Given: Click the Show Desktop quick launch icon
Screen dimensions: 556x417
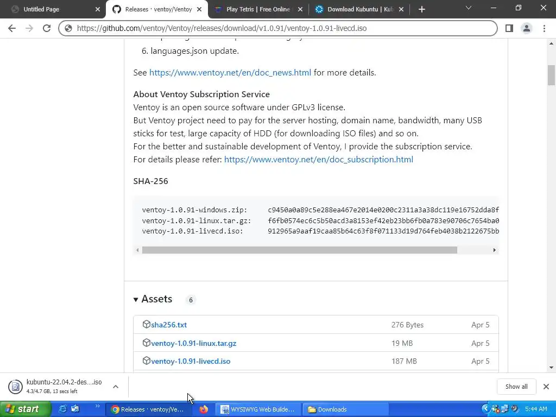Looking at the screenshot, I should (x=75, y=409).
